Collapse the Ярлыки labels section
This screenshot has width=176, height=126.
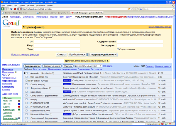click(x=3, y=98)
